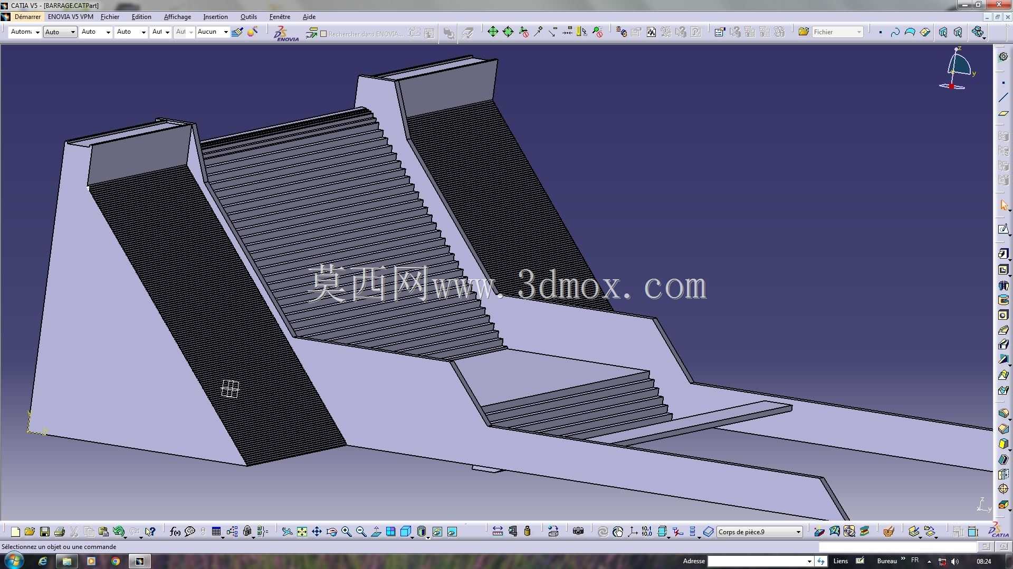Open Internet Explorer from the taskbar
Screen dimensions: 1013x569
pos(43,561)
